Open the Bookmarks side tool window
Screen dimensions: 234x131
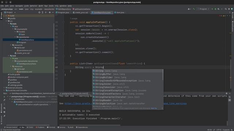coord(1,108)
